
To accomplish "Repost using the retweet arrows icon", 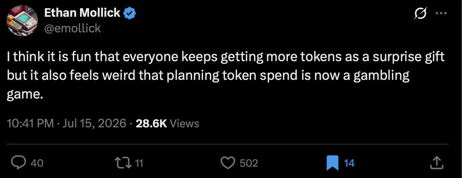I will 124,163.
